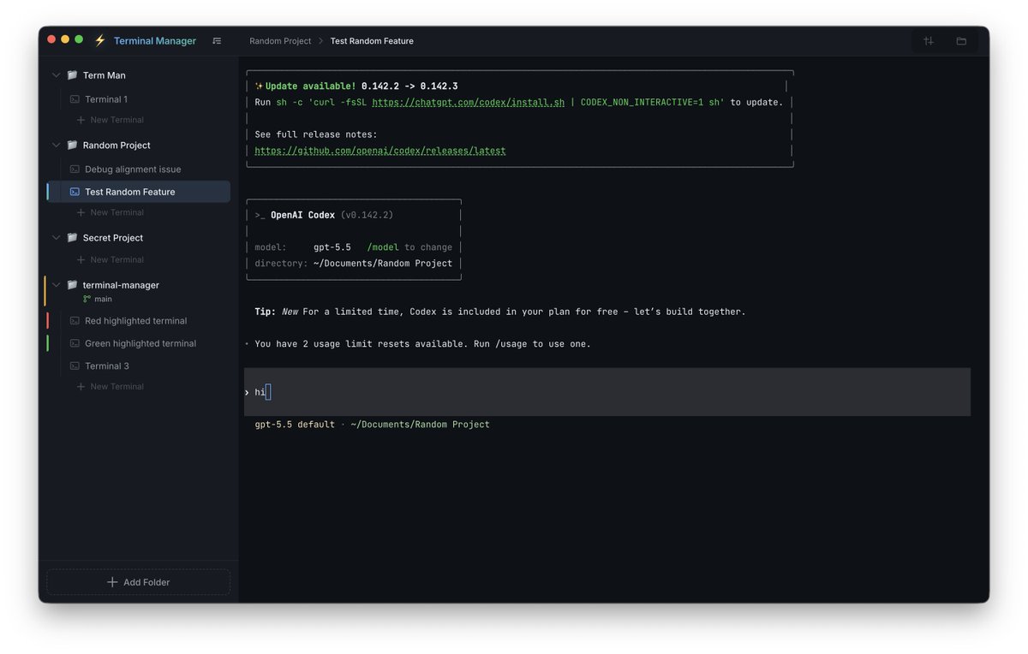Collapse the Random Project folder chevron
This screenshot has height=654, width=1028.
(57, 146)
